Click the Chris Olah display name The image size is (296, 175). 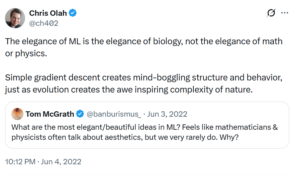[48, 13]
